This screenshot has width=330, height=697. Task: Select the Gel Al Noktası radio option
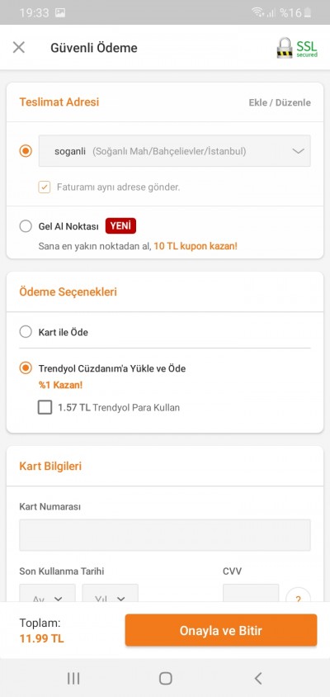pyautogui.click(x=26, y=226)
